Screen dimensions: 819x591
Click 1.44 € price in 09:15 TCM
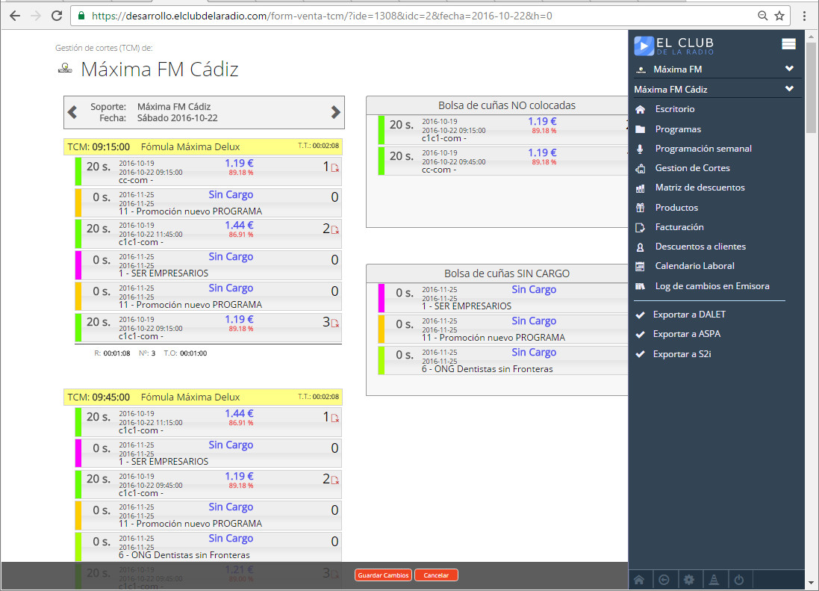tap(239, 225)
